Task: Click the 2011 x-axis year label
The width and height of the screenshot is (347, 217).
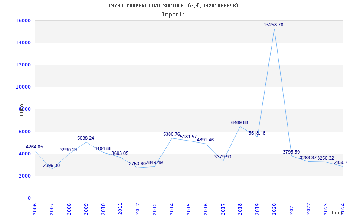Action: tap(121, 209)
